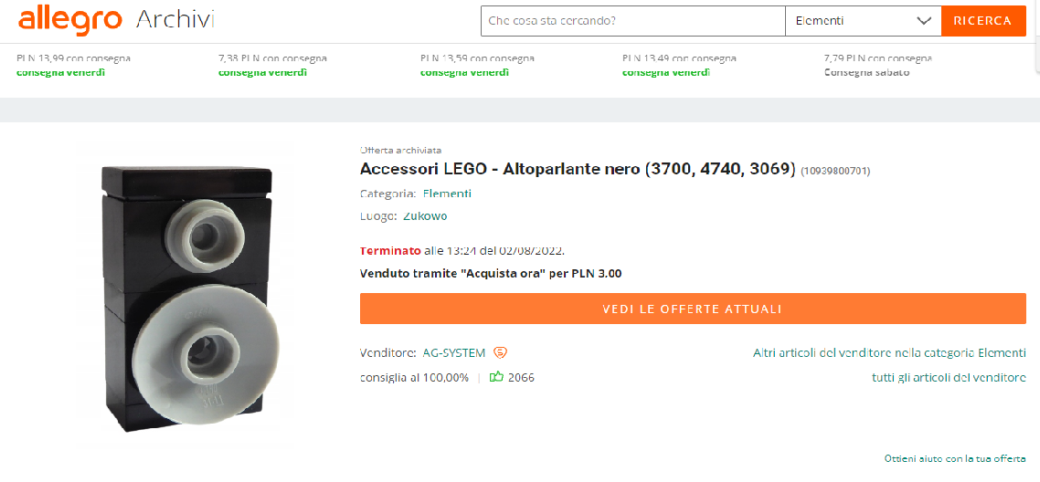Click 'Ottieni aiuto con la tua offerta'
The width and height of the screenshot is (1040, 482).
click(955, 458)
